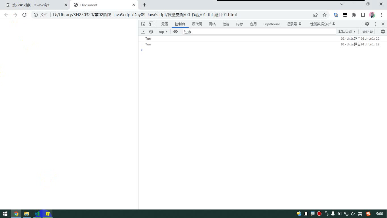Unmute the system volume in tray
The image size is (387, 218).
[353, 214]
